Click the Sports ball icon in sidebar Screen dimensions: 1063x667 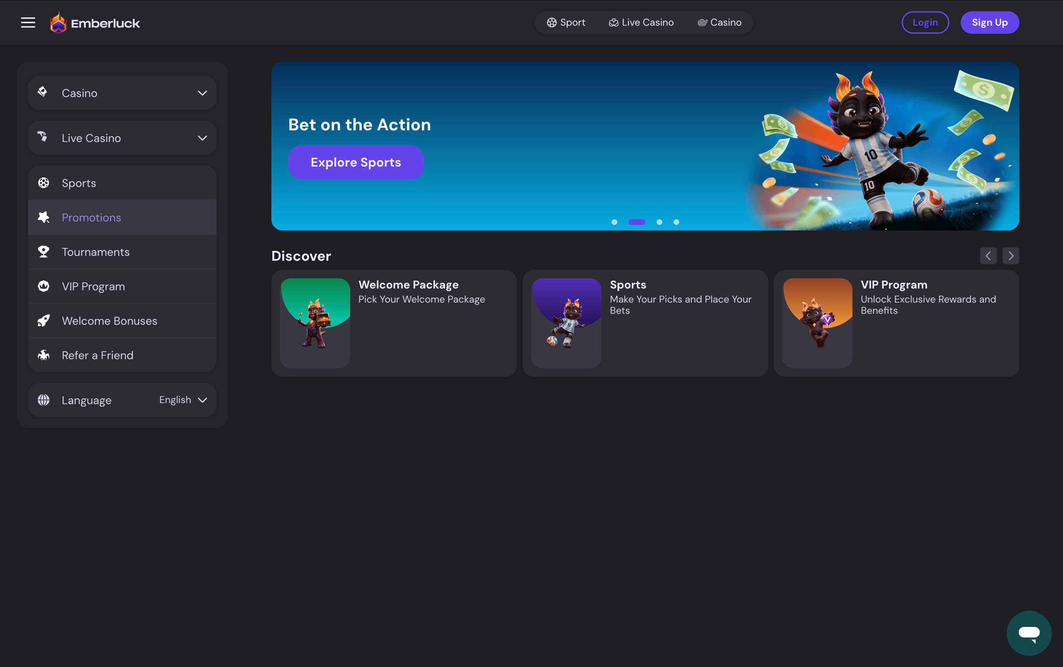coord(43,183)
